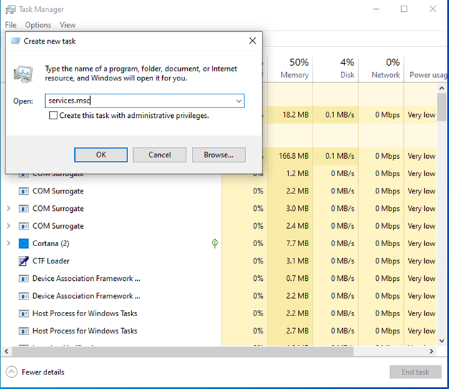The image size is (449, 389).
Task: Click the horizontal scrollbar thumb
Action: [182, 351]
